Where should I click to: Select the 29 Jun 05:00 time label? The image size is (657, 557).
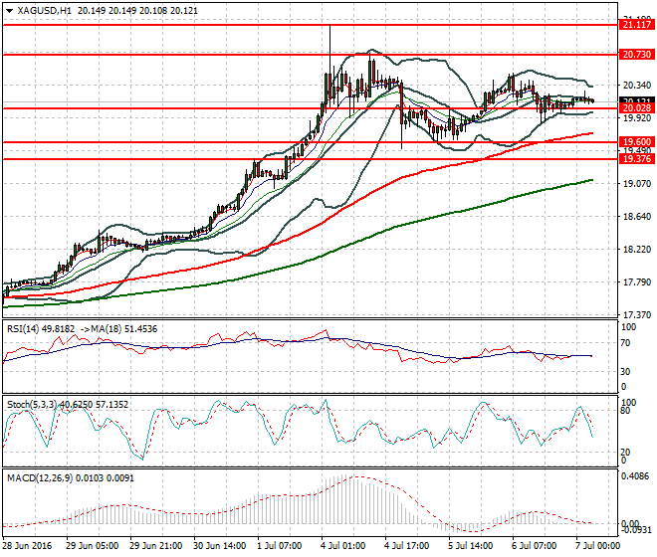tap(93, 546)
